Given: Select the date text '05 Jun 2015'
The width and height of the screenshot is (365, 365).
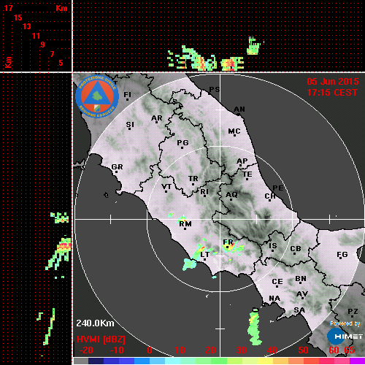Looking at the screenshot, I should [x=333, y=82].
